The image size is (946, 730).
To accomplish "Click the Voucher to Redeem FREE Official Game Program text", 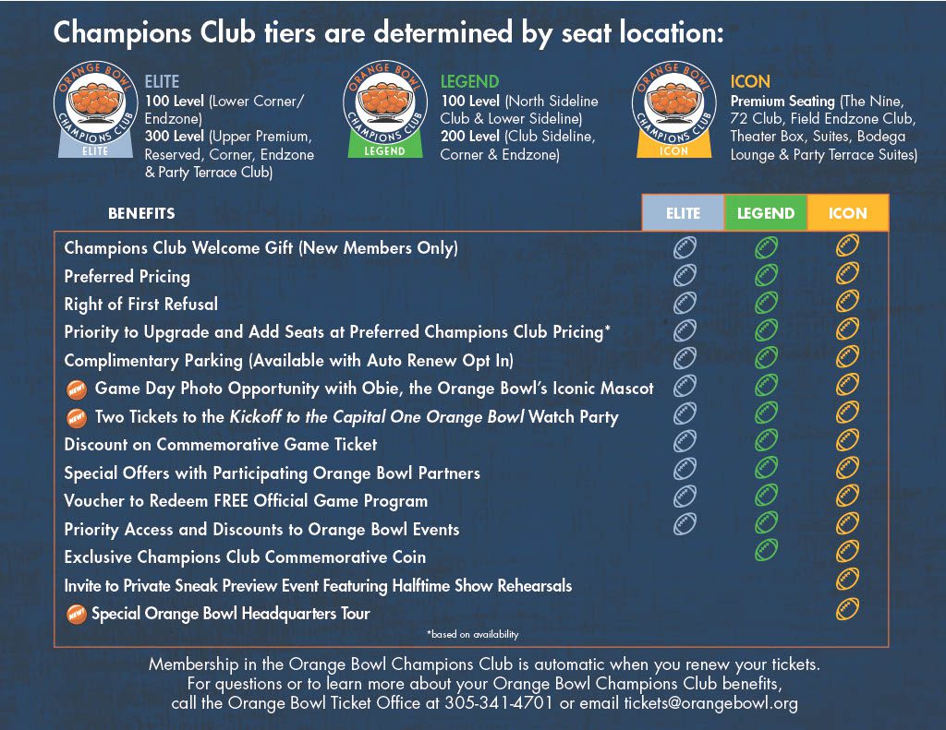I will [246, 501].
